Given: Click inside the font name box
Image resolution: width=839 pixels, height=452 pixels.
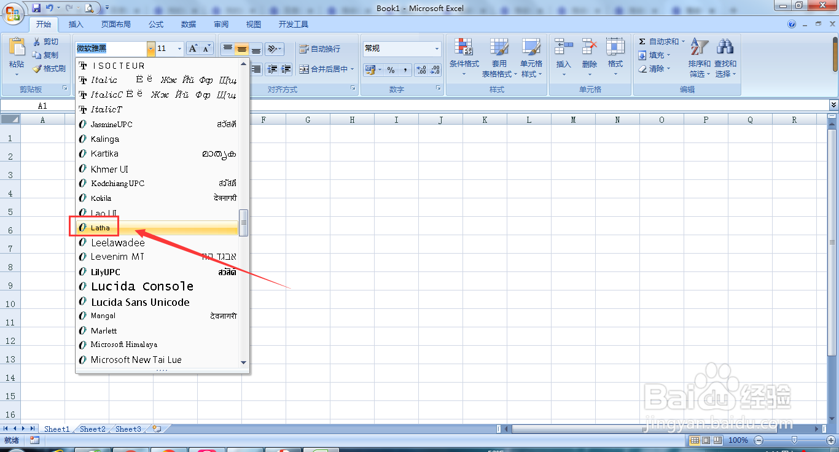Looking at the screenshot, I should (x=111, y=49).
